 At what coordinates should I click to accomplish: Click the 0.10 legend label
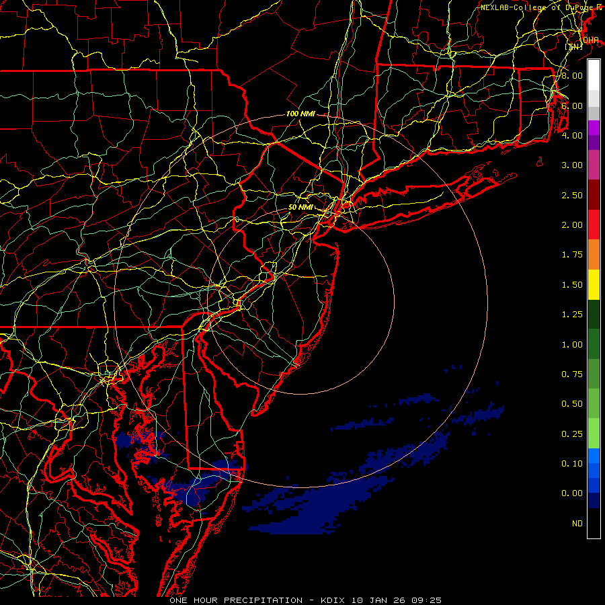click(x=572, y=464)
